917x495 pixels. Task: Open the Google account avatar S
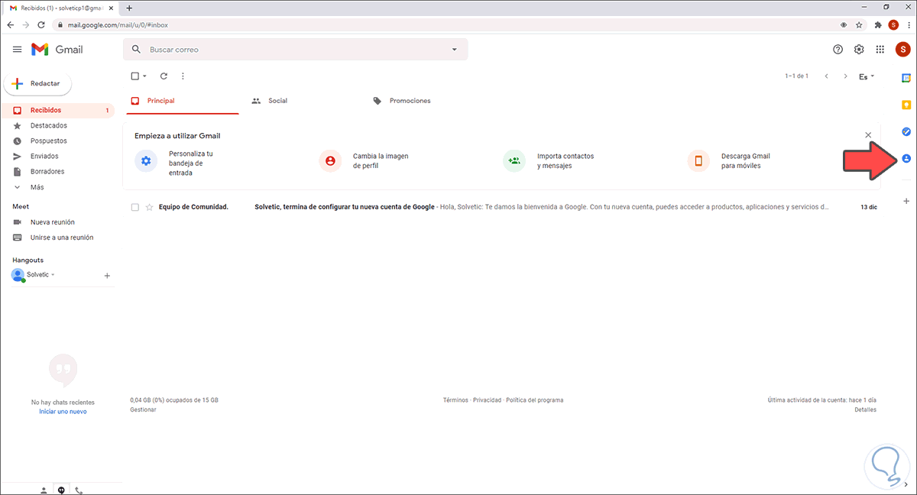coord(902,50)
